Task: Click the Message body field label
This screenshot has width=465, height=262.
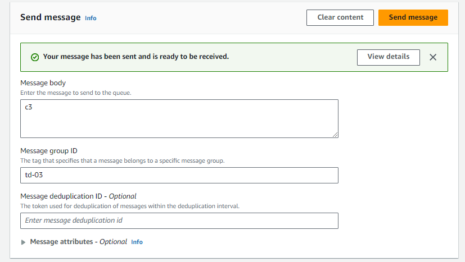Action: tap(43, 83)
